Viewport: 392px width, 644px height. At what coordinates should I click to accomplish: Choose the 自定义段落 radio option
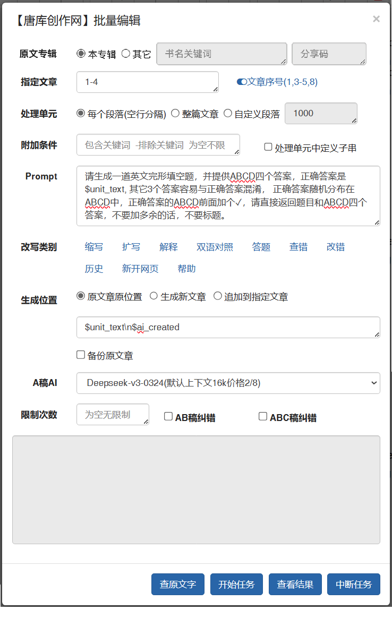point(228,113)
